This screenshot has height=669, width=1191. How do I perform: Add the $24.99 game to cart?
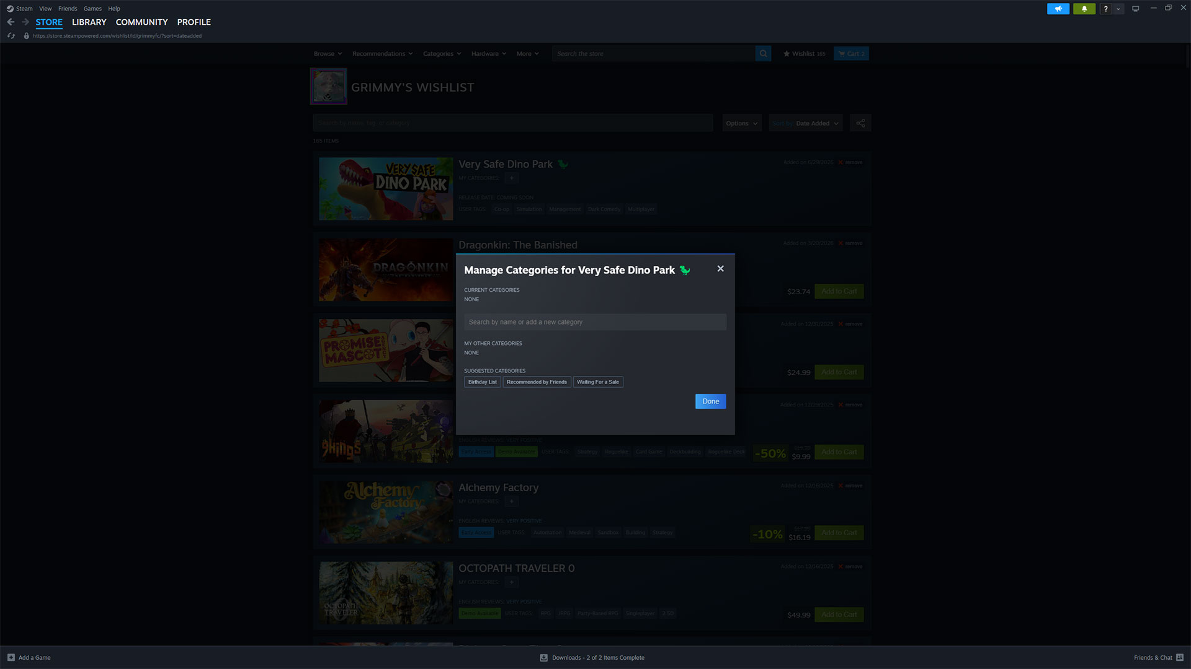point(839,372)
